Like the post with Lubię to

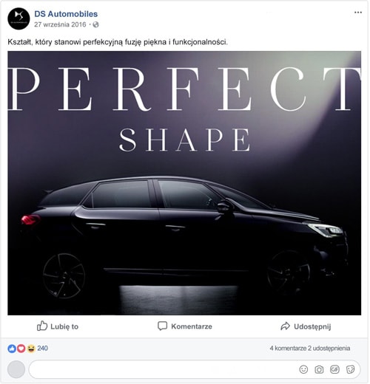(x=58, y=326)
